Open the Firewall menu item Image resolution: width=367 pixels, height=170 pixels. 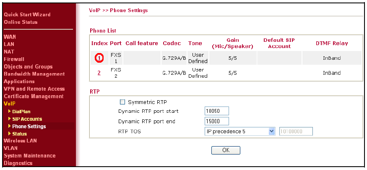14,59
